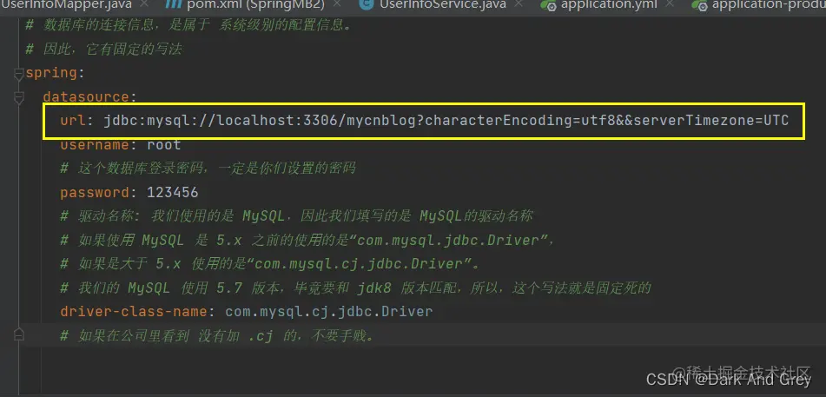Viewport: 826px width, 397px height.
Task: Collapse the datasource: block fold marker
Action: (19, 97)
